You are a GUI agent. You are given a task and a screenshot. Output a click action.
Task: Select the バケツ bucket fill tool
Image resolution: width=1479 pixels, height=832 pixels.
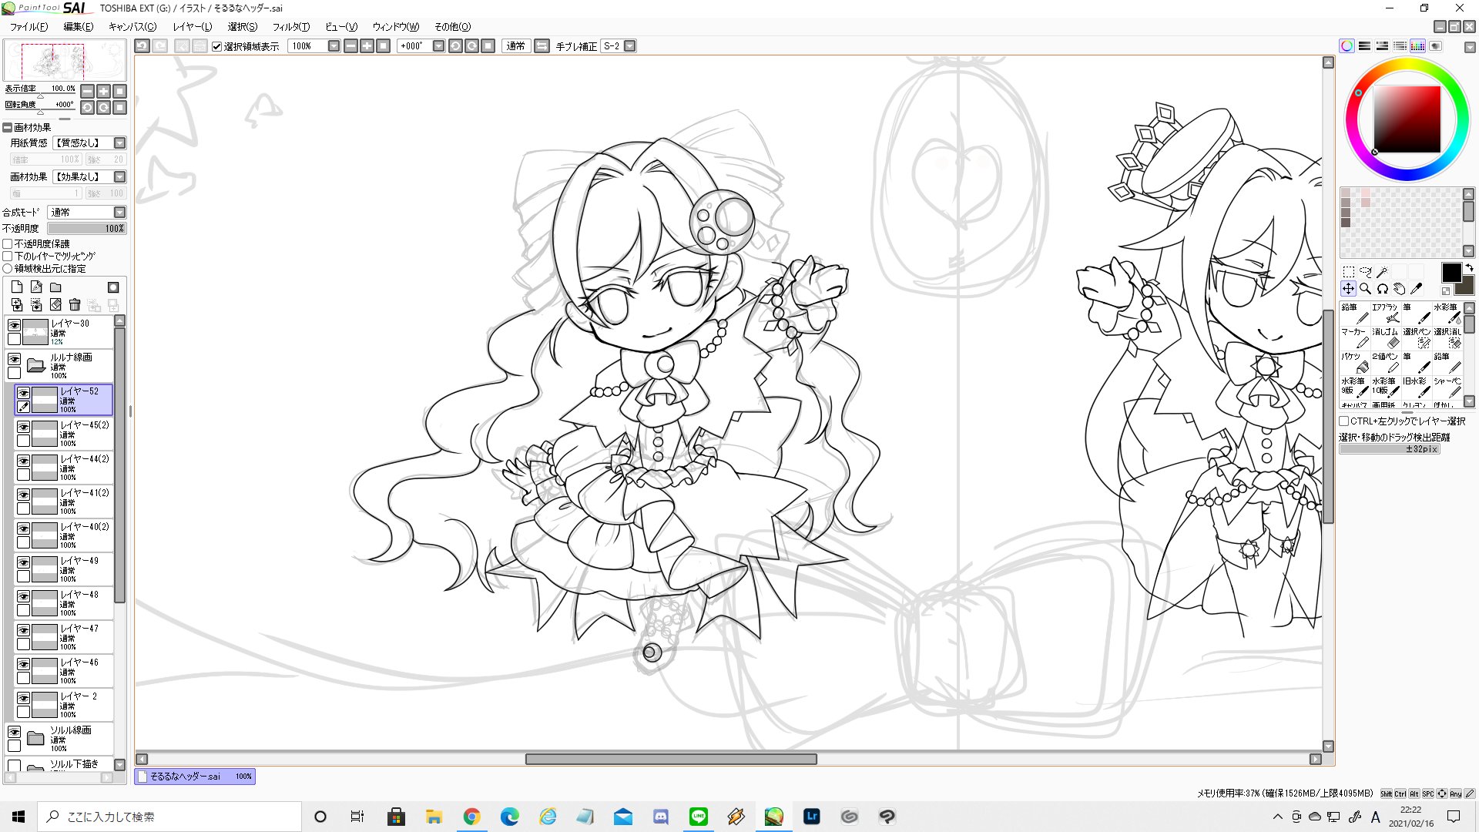pos(1354,362)
